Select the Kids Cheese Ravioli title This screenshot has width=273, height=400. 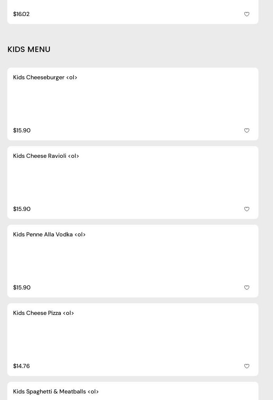coord(46,156)
